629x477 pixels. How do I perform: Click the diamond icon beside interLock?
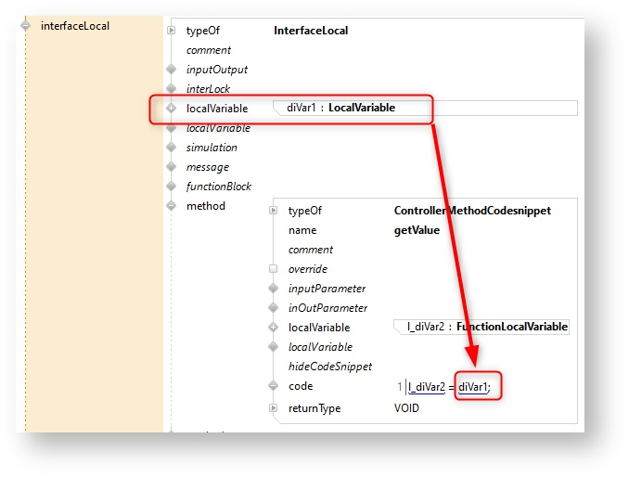[x=171, y=89]
